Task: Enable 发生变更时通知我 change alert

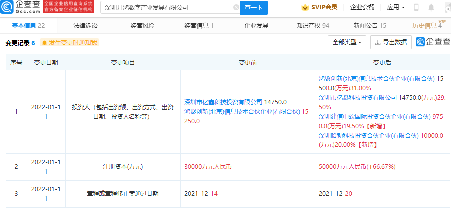Action: [69, 43]
